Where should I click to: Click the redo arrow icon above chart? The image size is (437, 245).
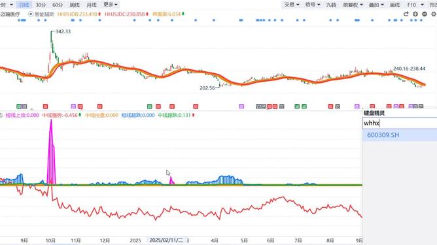pos(406,14)
